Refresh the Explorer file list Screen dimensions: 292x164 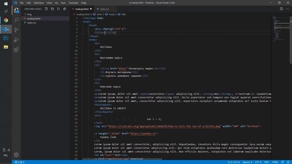click(x=58, y=9)
